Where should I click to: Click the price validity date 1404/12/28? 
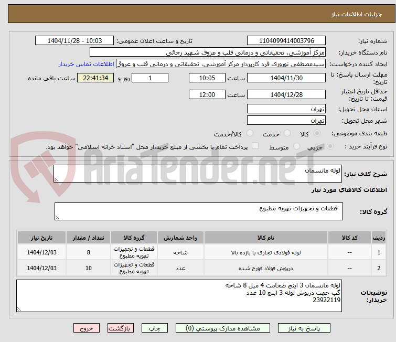pos(286,94)
